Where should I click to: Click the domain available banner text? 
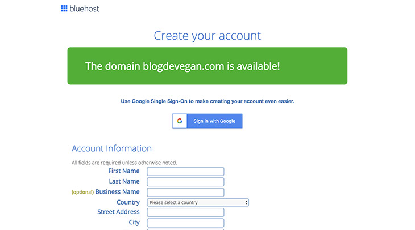click(182, 66)
